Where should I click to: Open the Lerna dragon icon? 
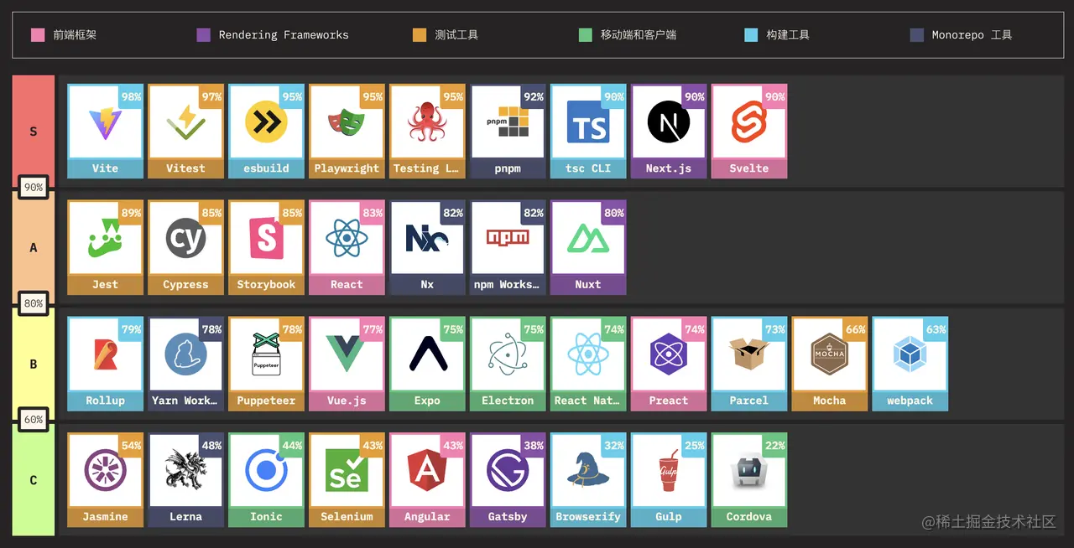tap(185, 468)
